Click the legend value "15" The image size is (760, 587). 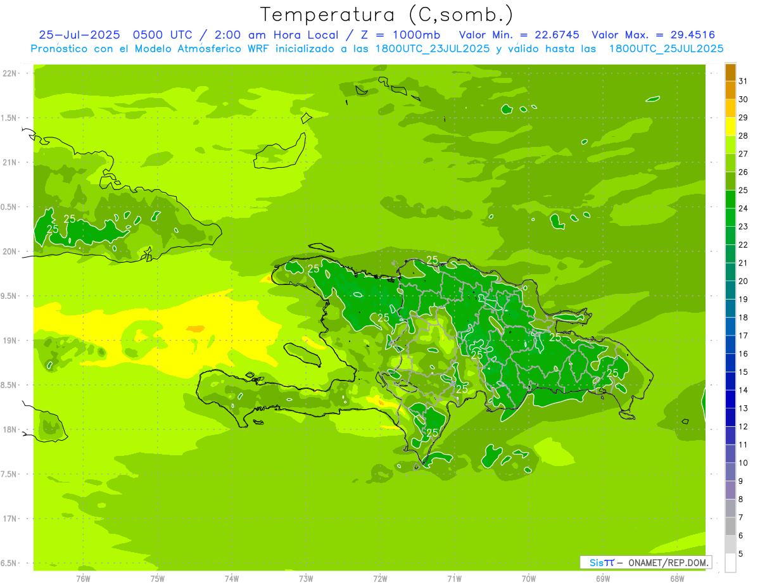click(x=744, y=372)
